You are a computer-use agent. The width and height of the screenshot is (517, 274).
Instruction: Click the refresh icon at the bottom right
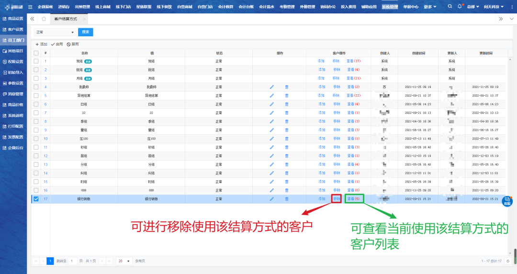pos(508,261)
